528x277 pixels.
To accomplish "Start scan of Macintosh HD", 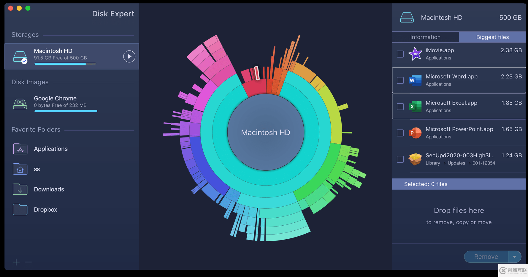I will 129,56.
